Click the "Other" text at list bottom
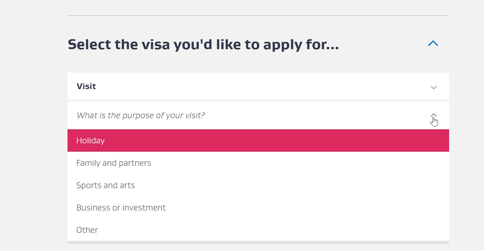 point(87,230)
